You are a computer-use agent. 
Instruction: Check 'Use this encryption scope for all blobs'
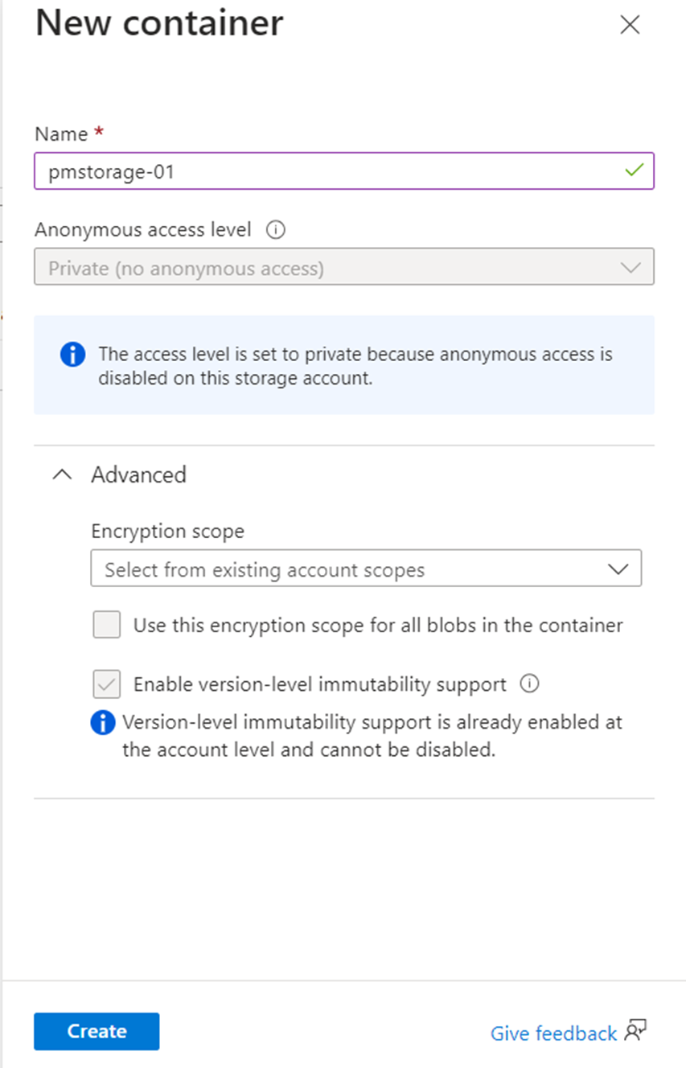point(107,625)
